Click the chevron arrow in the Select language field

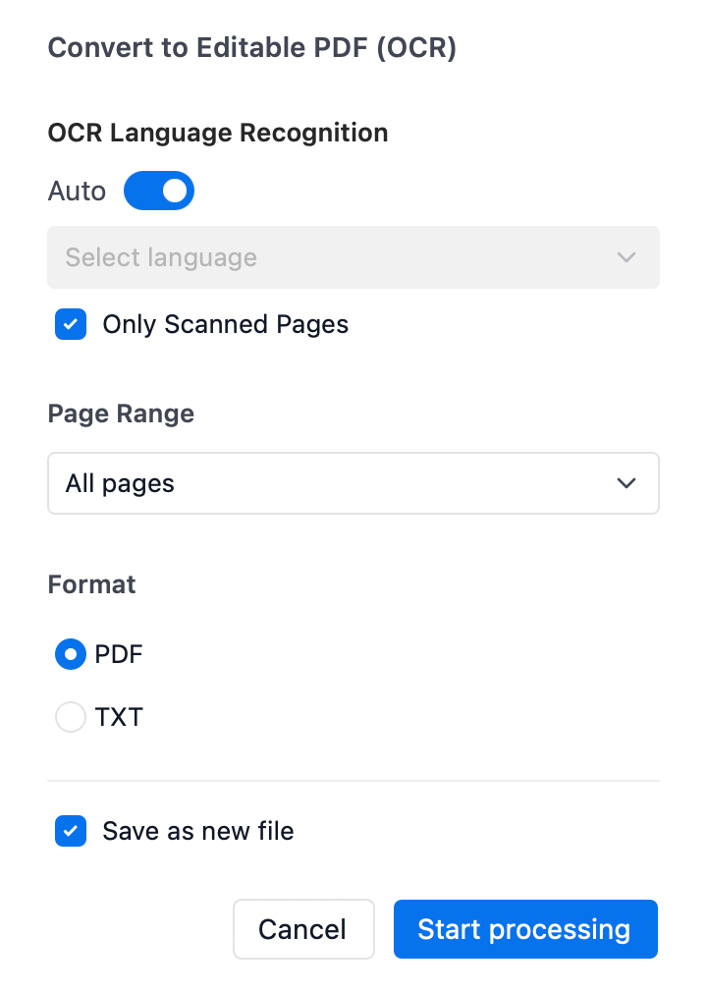pos(625,257)
